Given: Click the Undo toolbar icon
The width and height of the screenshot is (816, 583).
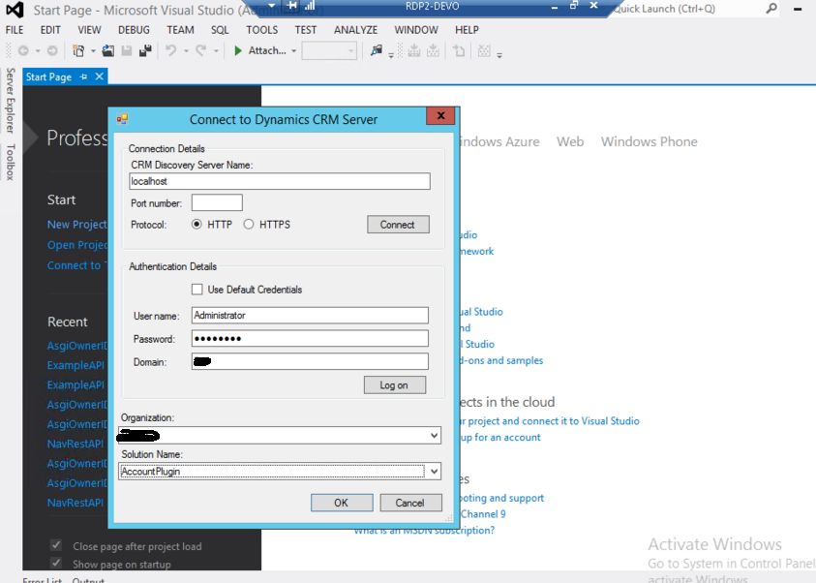Looking at the screenshot, I should 171,50.
